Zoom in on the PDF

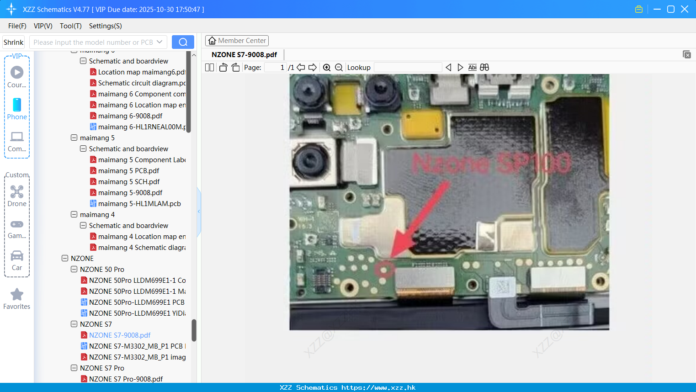click(327, 68)
